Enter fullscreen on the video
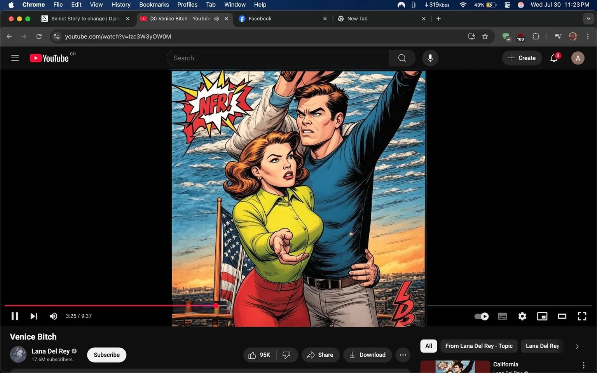This screenshot has width=597, height=373. pyautogui.click(x=582, y=316)
